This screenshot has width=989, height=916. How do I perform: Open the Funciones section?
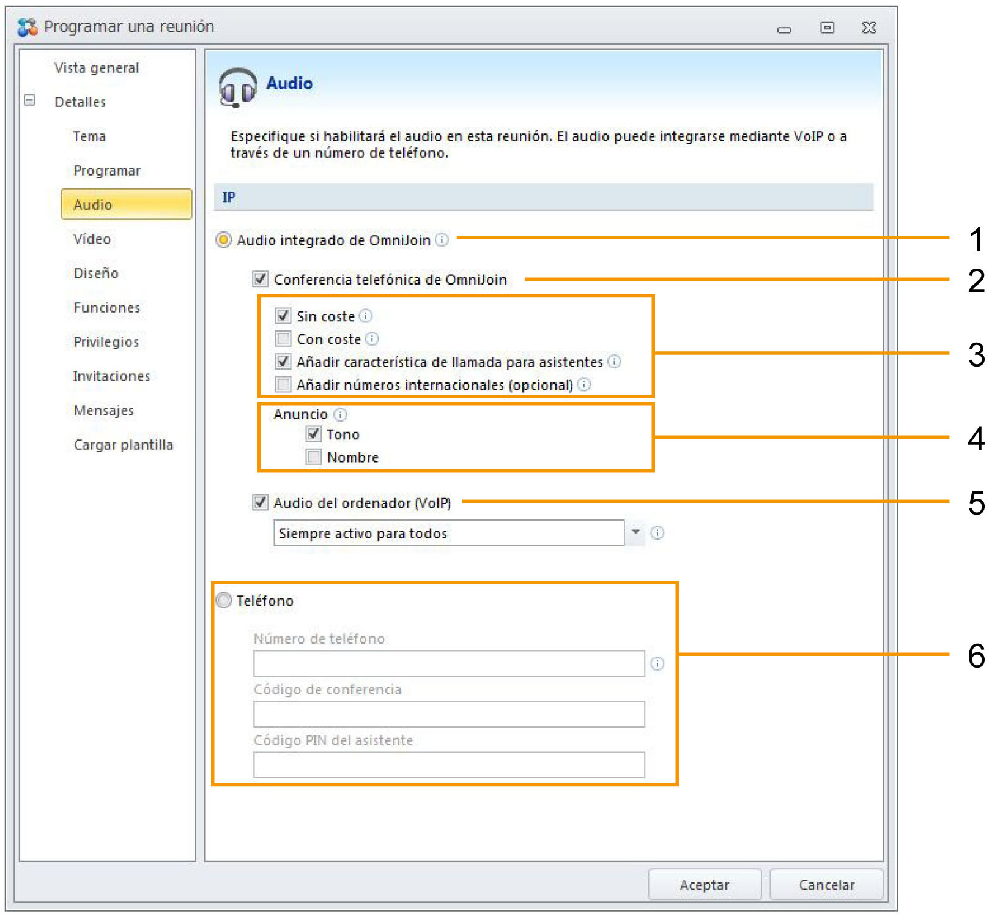pyautogui.click(x=107, y=308)
